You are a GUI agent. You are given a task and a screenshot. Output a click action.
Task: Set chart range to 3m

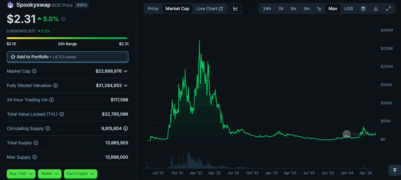tap(306, 9)
